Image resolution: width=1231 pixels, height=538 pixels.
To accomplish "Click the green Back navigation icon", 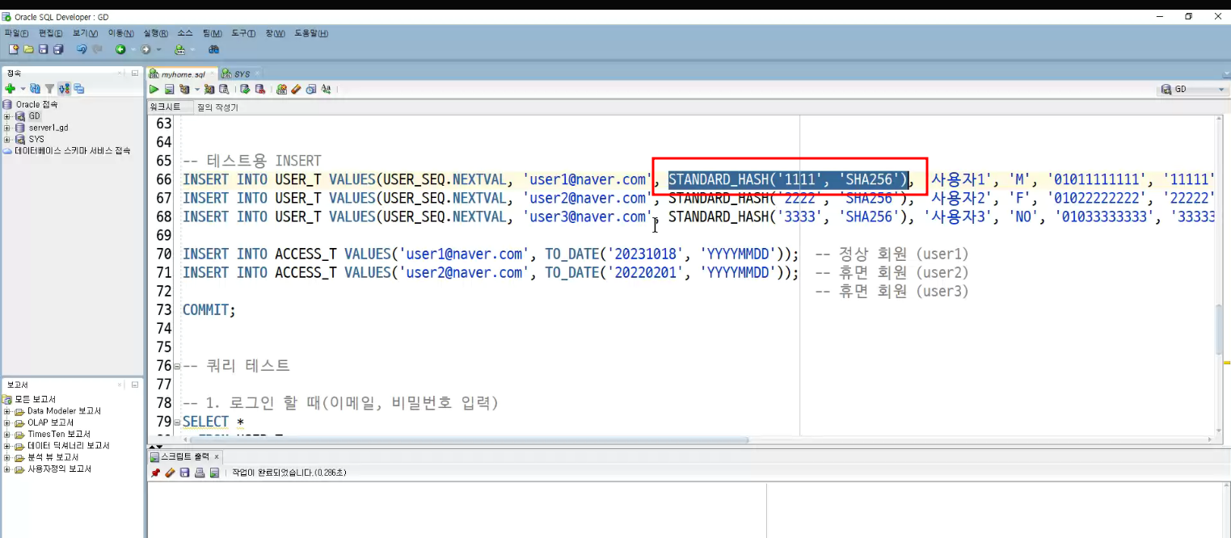I will click(120, 49).
